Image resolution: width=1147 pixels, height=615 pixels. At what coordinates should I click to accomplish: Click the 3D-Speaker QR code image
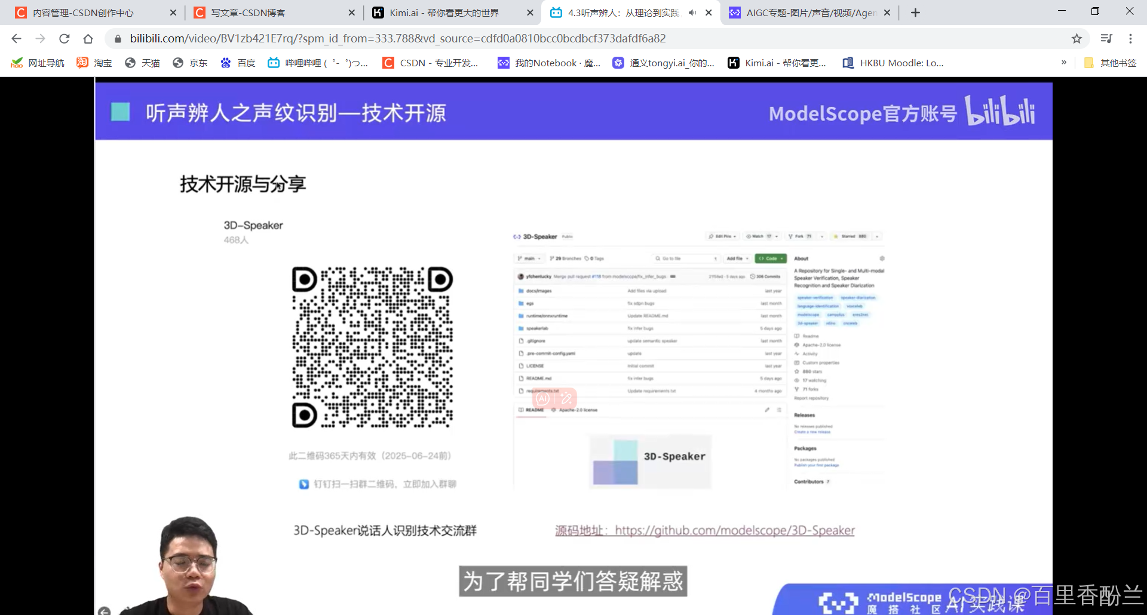click(372, 347)
